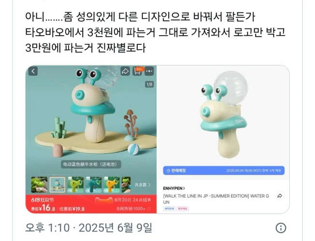Click the blue 판매예정 sale banner
The height and width of the screenshot is (241, 315).
click(x=224, y=171)
